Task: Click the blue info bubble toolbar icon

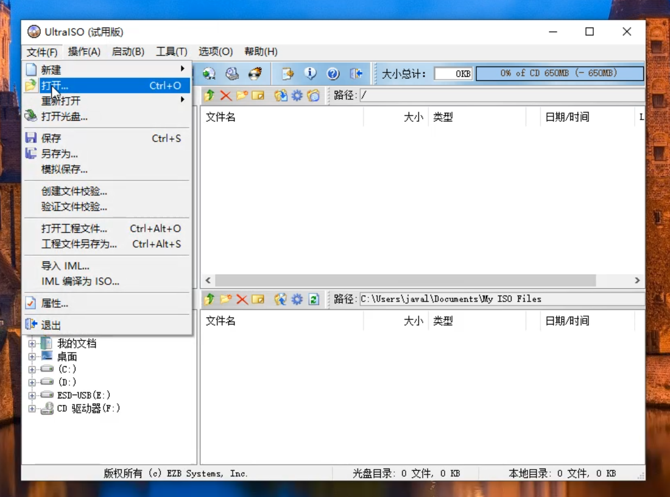Action: coord(310,74)
